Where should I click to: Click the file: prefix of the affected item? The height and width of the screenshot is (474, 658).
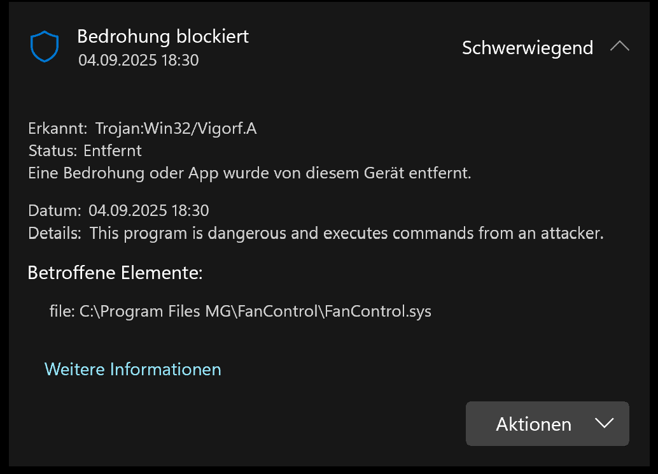62,312
